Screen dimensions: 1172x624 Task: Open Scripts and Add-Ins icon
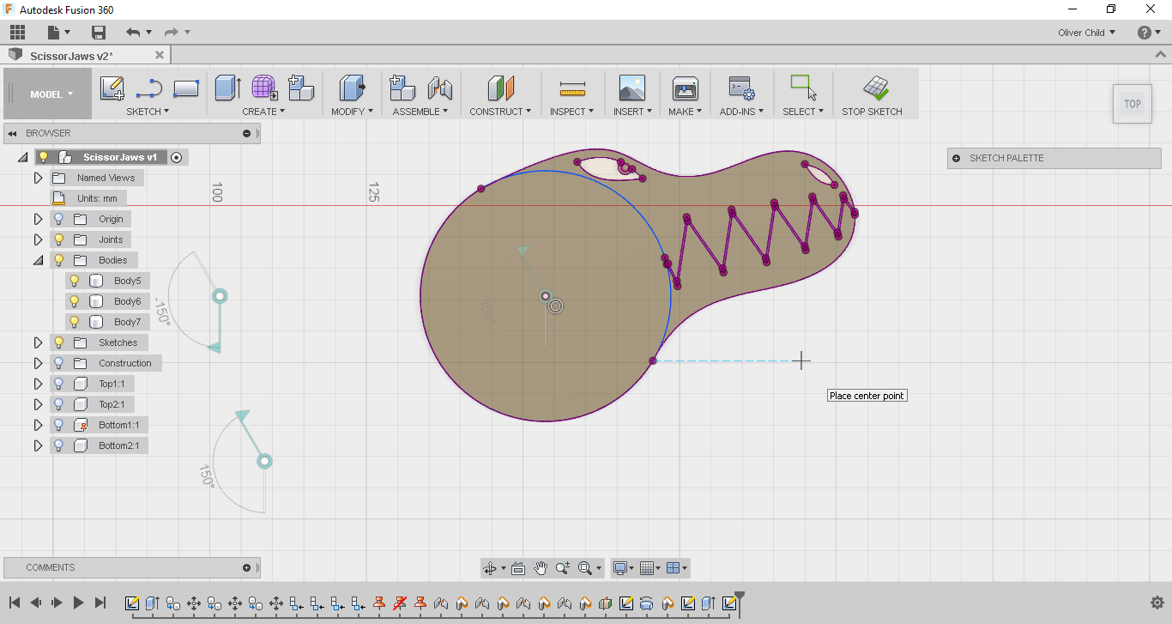pos(741,88)
